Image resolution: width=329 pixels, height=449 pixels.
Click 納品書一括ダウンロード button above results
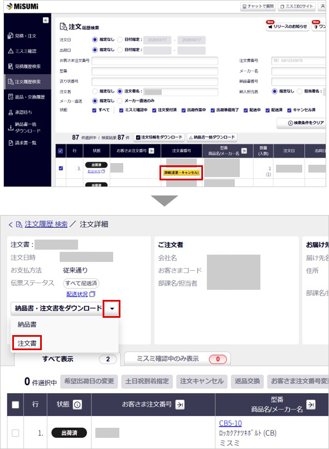pyautogui.click(x=212, y=137)
